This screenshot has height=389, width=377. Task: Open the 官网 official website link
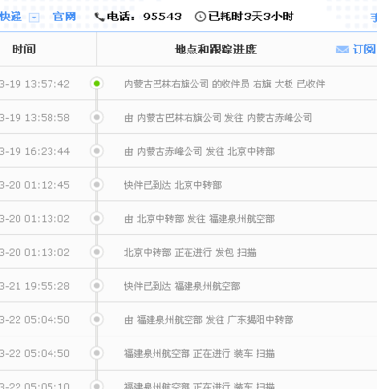pos(64,17)
